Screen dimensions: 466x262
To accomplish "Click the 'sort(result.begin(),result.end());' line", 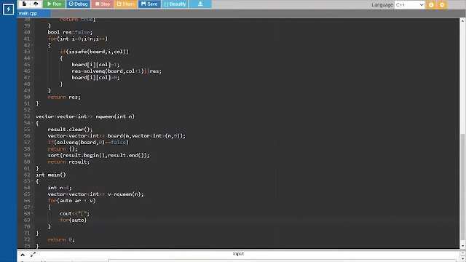I will click(x=99, y=155).
